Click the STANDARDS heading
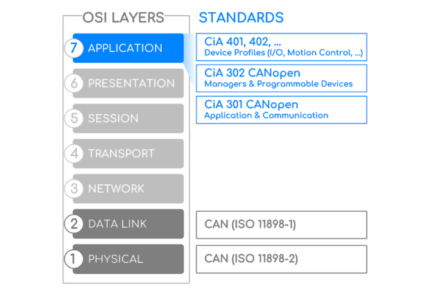This screenshot has height=292, width=439. (x=241, y=17)
